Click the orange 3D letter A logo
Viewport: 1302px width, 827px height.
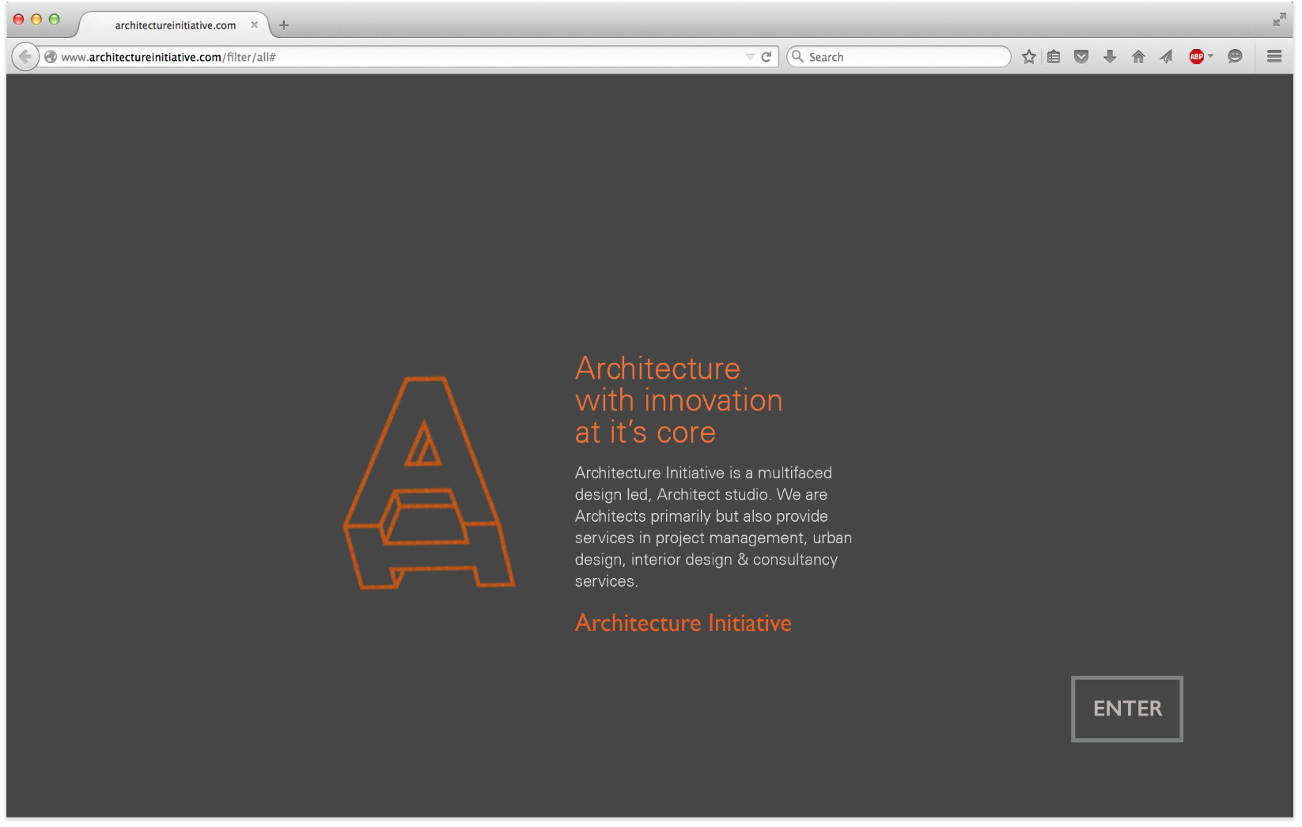pyautogui.click(x=429, y=482)
